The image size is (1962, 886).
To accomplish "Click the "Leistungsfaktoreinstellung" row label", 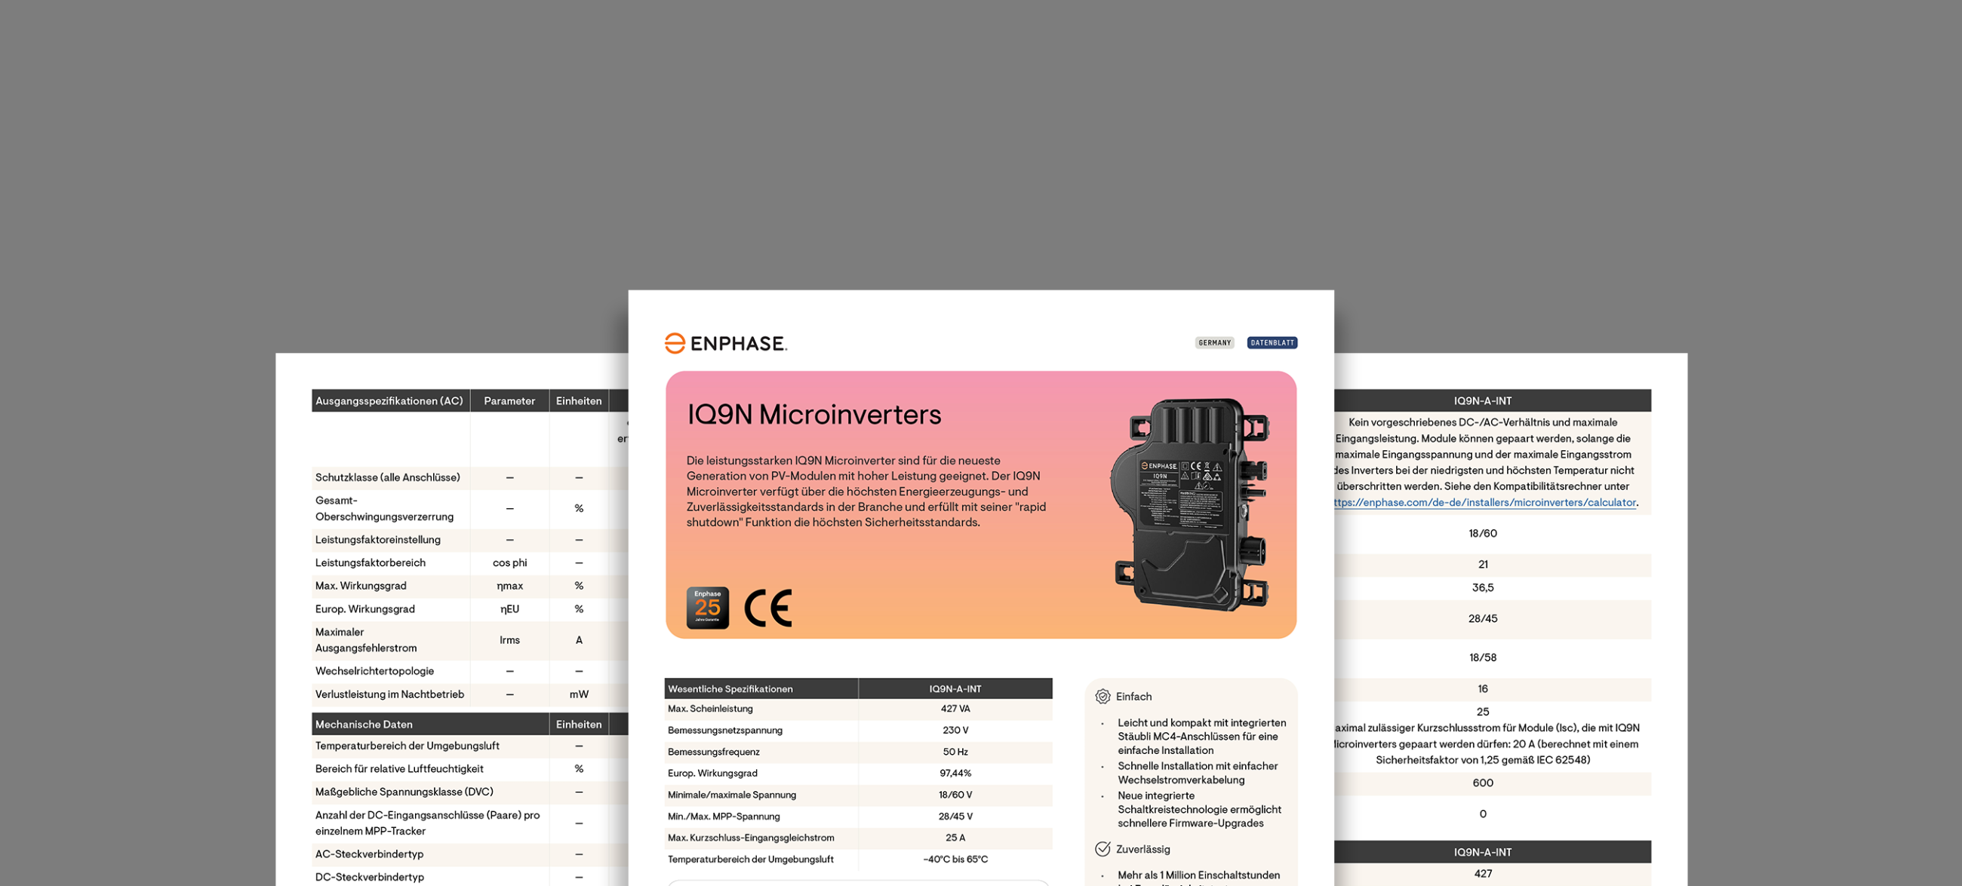I will (378, 540).
